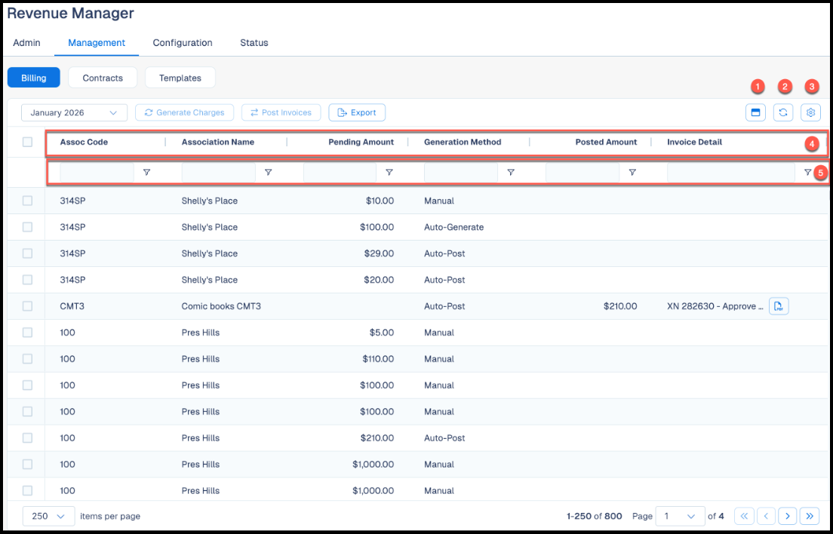
Task: Go to the next page arrow
Action: click(x=787, y=516)
